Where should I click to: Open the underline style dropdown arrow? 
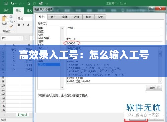click(x=31, y=25)
